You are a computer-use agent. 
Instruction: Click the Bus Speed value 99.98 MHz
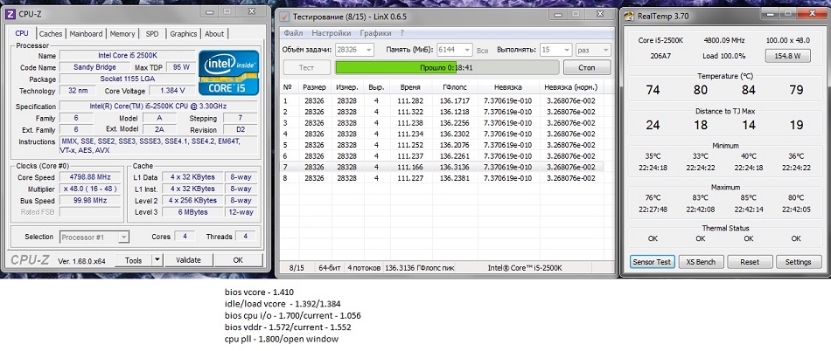pyautogui.click(x=89, y=200)
